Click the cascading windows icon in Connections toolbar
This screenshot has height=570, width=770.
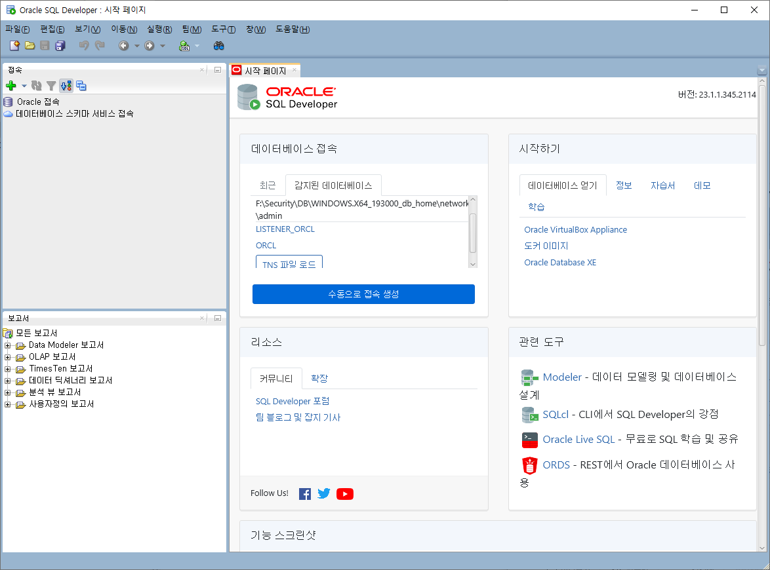81,86
